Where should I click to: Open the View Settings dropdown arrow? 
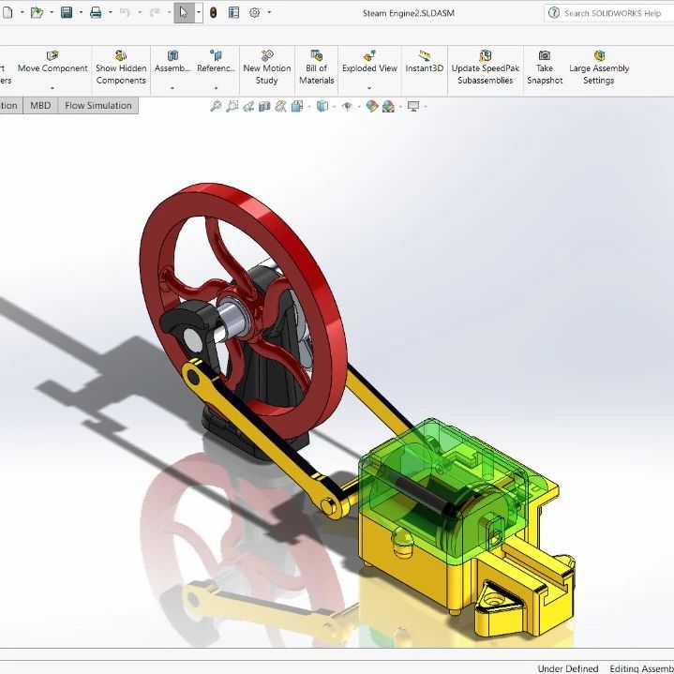426,107
